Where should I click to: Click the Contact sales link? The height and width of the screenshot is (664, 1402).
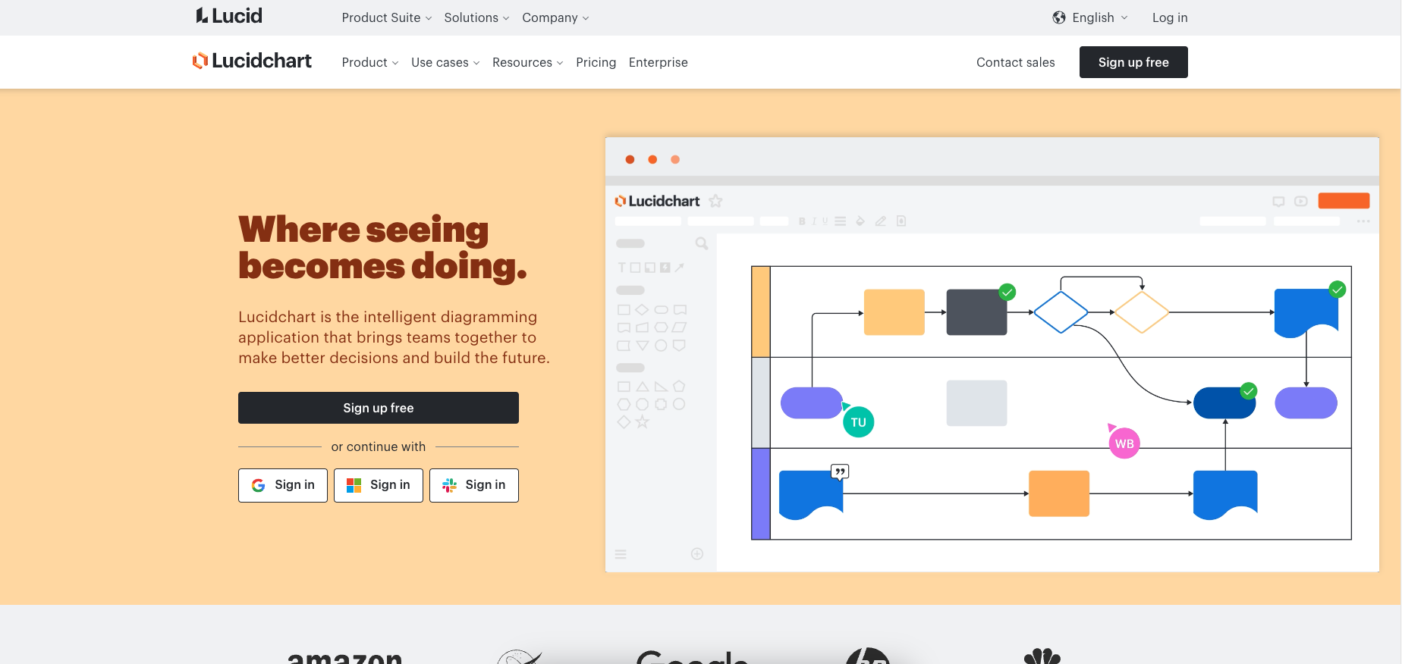[x=1015, y=62]
